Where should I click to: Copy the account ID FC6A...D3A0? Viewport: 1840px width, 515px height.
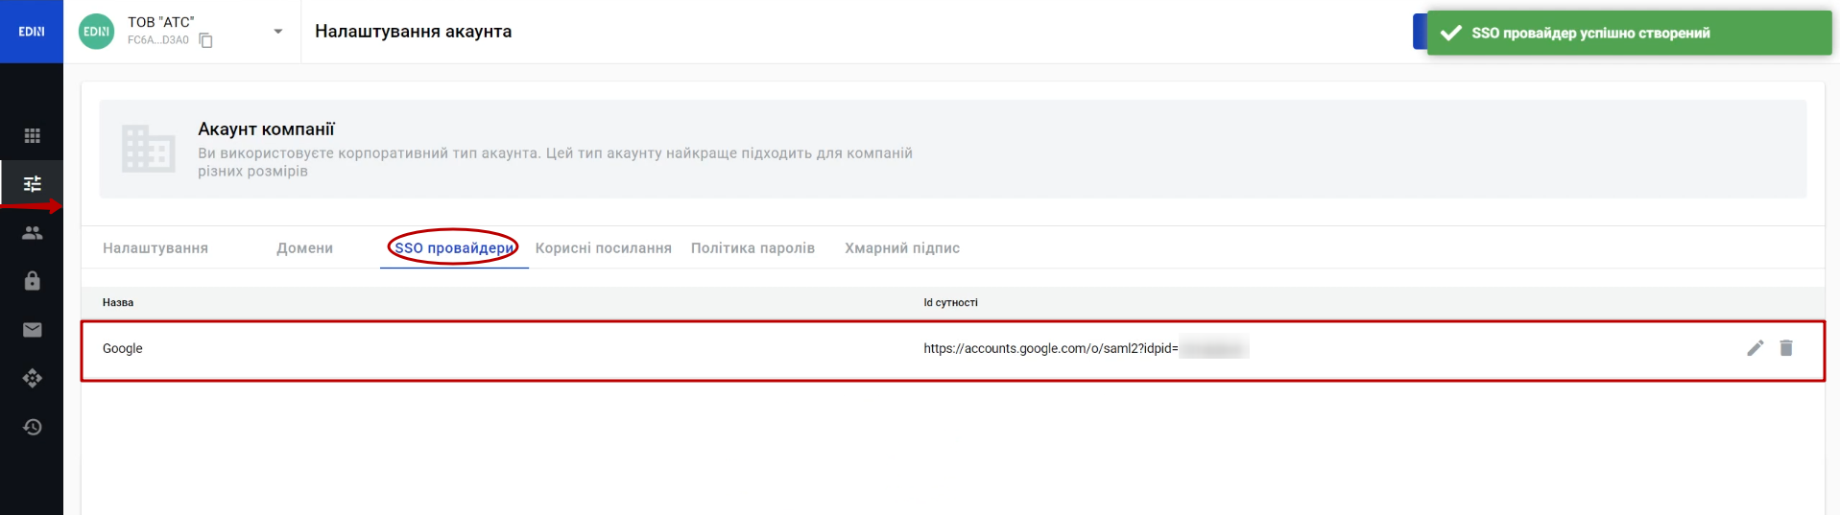(205, 40)
